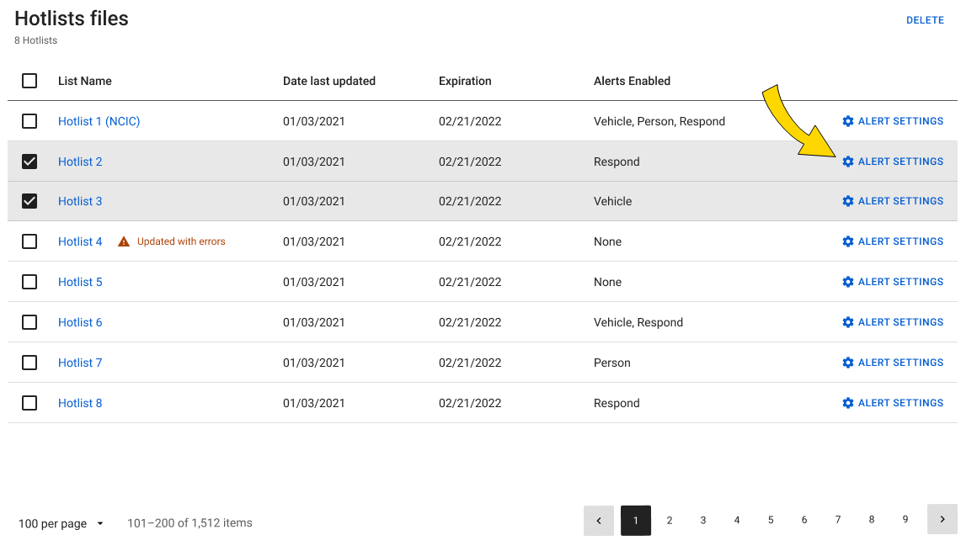Go to the previous page with left chevron
The width and height of the screenshot is (977, 551).
click(599, 520)
